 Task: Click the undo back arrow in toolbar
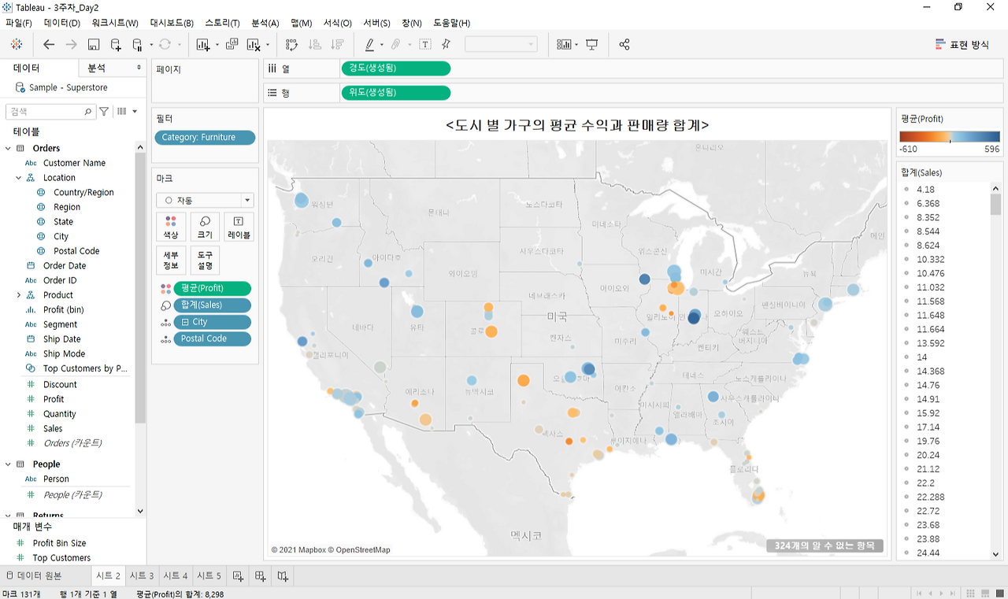49,45
